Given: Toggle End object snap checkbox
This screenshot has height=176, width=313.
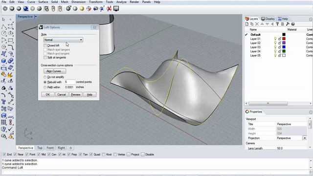Looking at the screenshot, I should pos(4,154).
